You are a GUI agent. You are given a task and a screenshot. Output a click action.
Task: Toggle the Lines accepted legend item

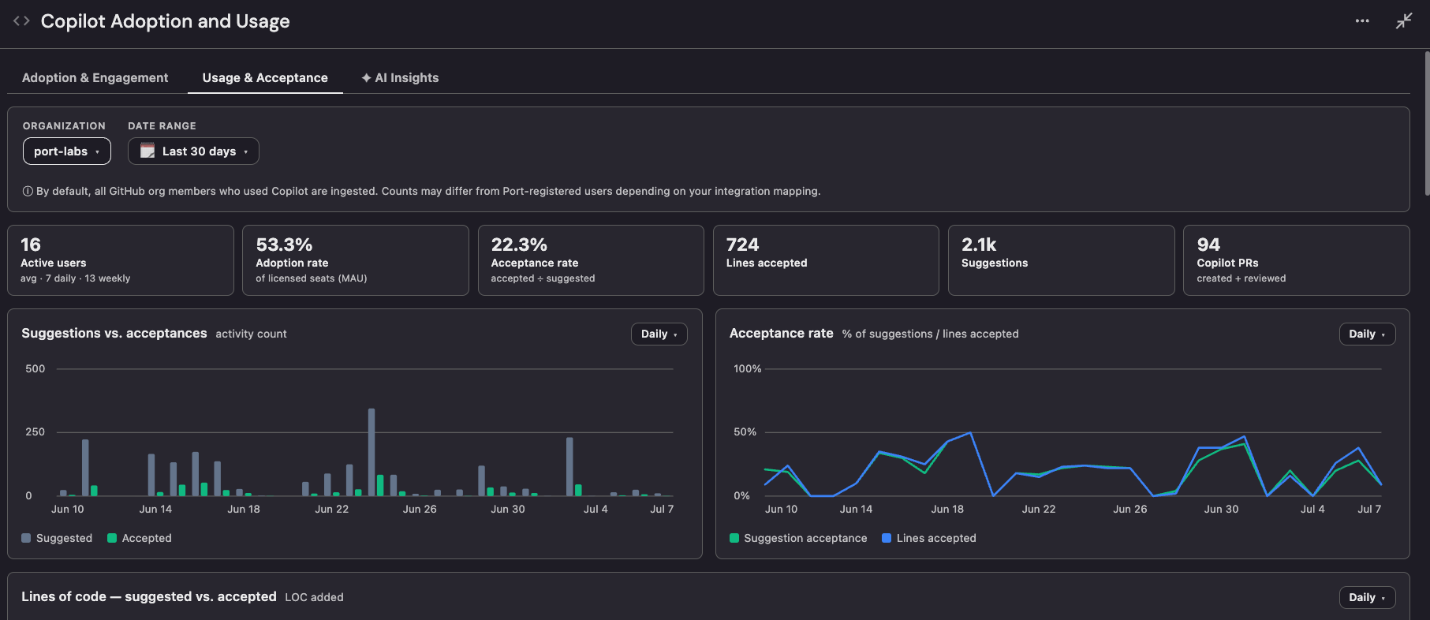929,538
